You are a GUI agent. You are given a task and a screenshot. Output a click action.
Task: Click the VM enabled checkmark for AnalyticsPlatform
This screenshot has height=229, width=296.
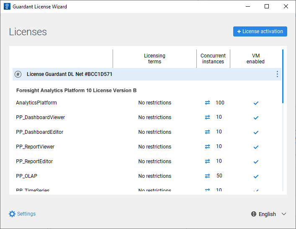pos(256,103)
